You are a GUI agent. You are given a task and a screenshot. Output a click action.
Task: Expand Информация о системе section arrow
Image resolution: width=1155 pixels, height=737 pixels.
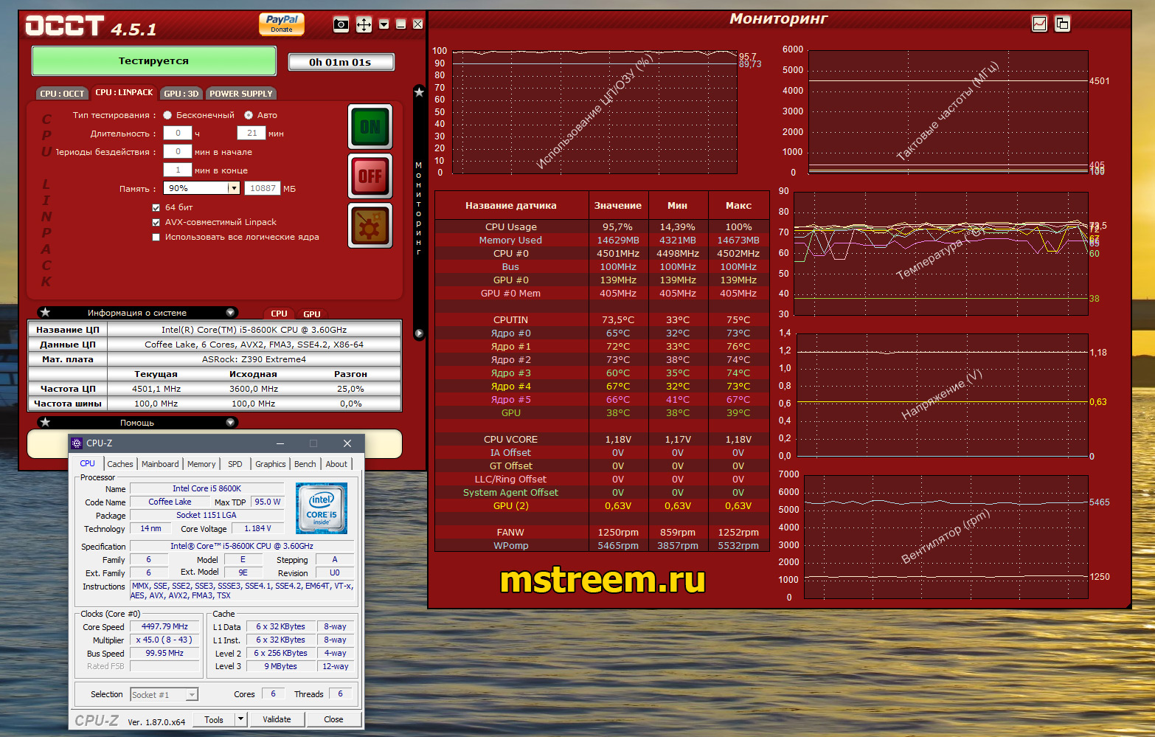pyautogui.click(x=230, y=312)
